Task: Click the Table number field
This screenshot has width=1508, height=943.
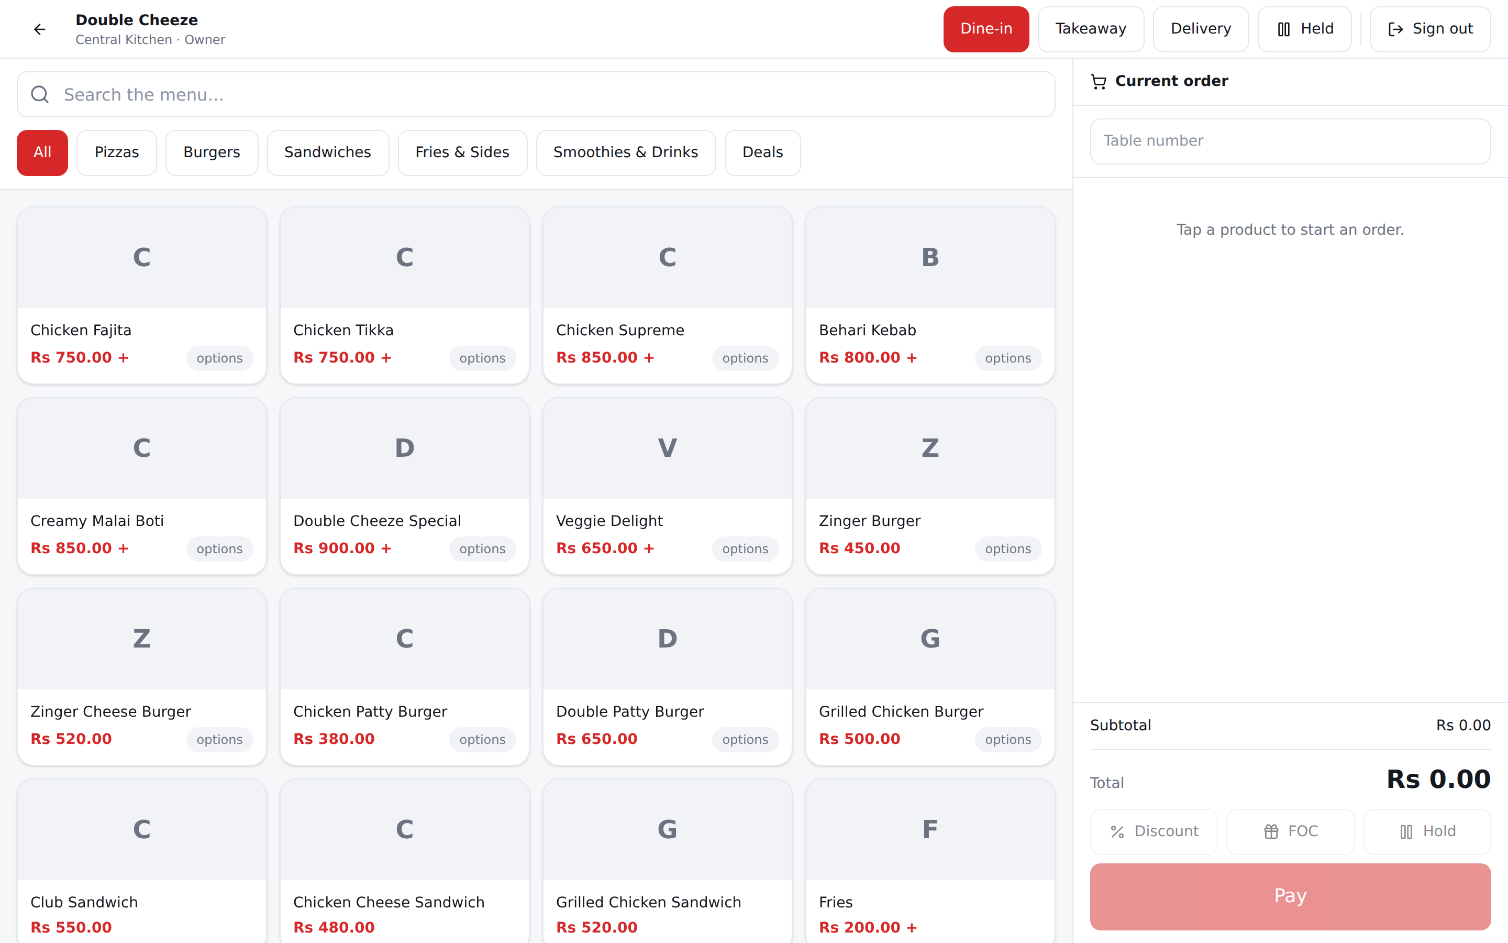Action: (1291, 141)
